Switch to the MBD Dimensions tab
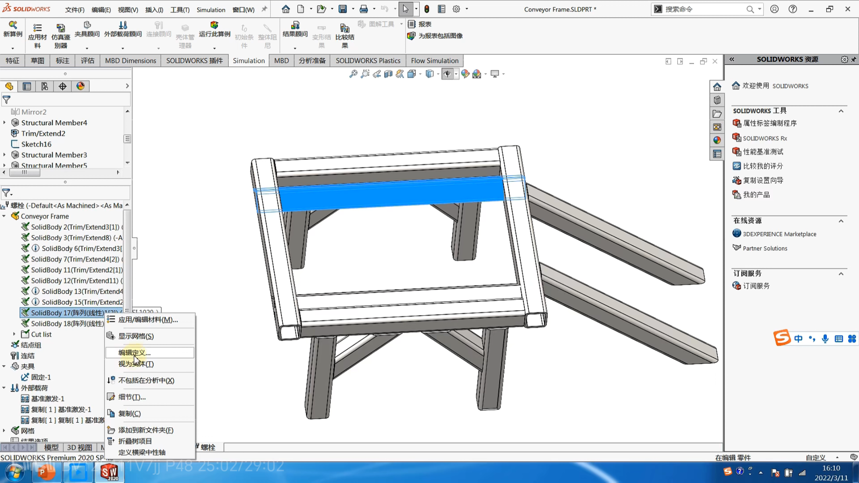Image resolution: width=859 pixels, height=483 pixels. click(130, 61)
